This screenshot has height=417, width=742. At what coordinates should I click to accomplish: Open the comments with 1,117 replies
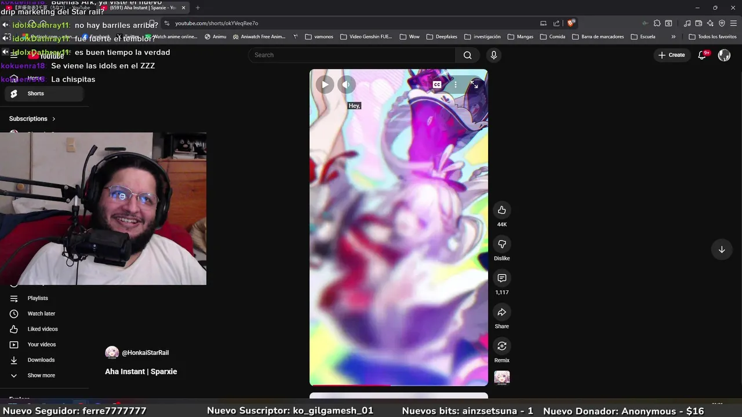pos(502,278)
